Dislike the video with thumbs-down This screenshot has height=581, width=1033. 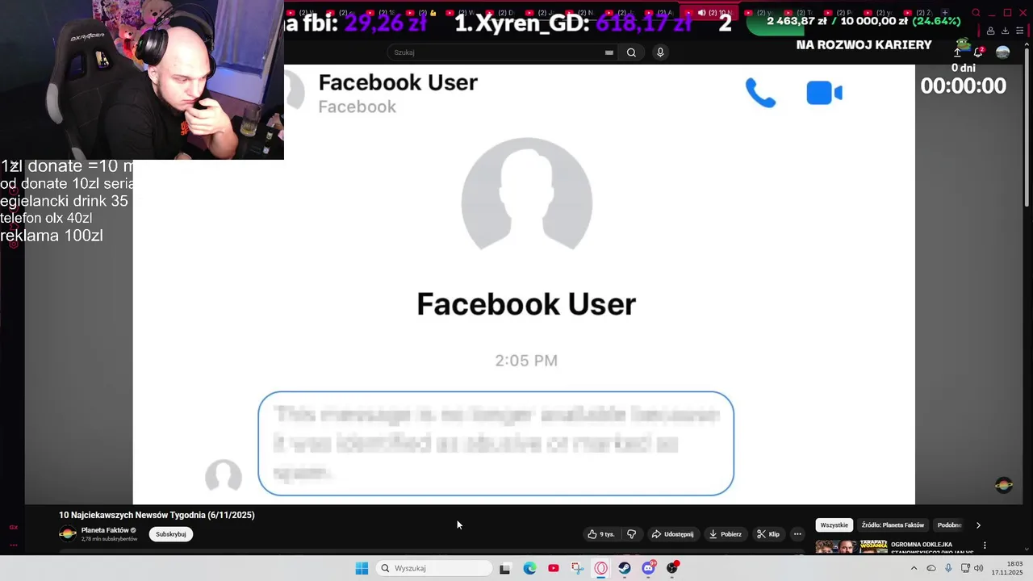(631, 534)
